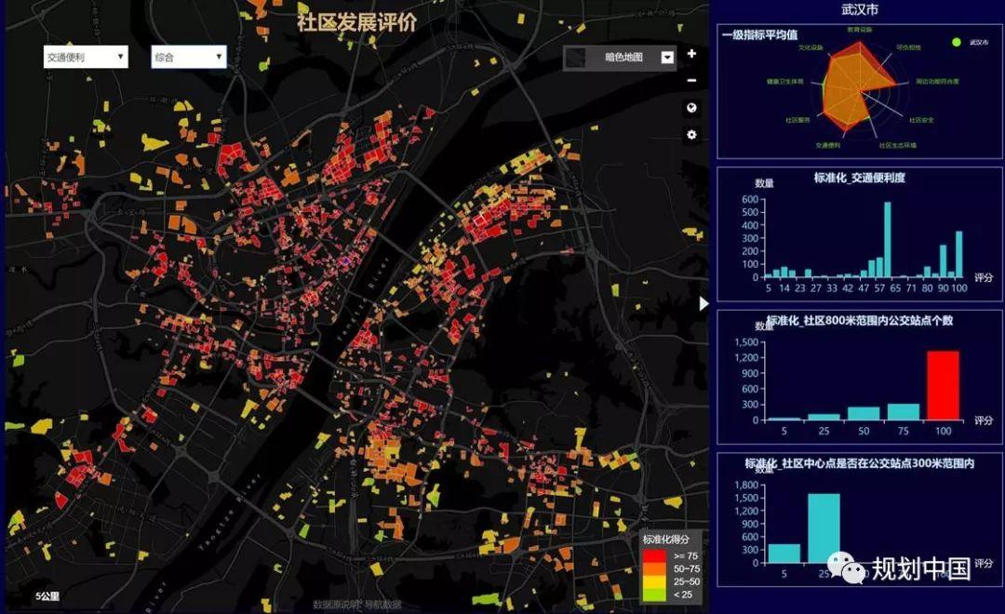
Task: Select the 50 bar in 公交站点个数 chart
Action: [x=864, y=413]
